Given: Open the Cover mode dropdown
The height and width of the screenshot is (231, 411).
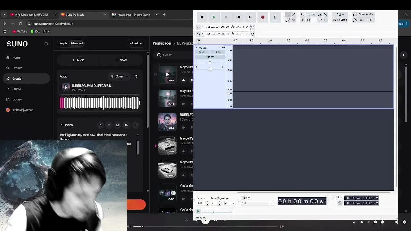Looking at the screenshot, I should click(119, 76).
